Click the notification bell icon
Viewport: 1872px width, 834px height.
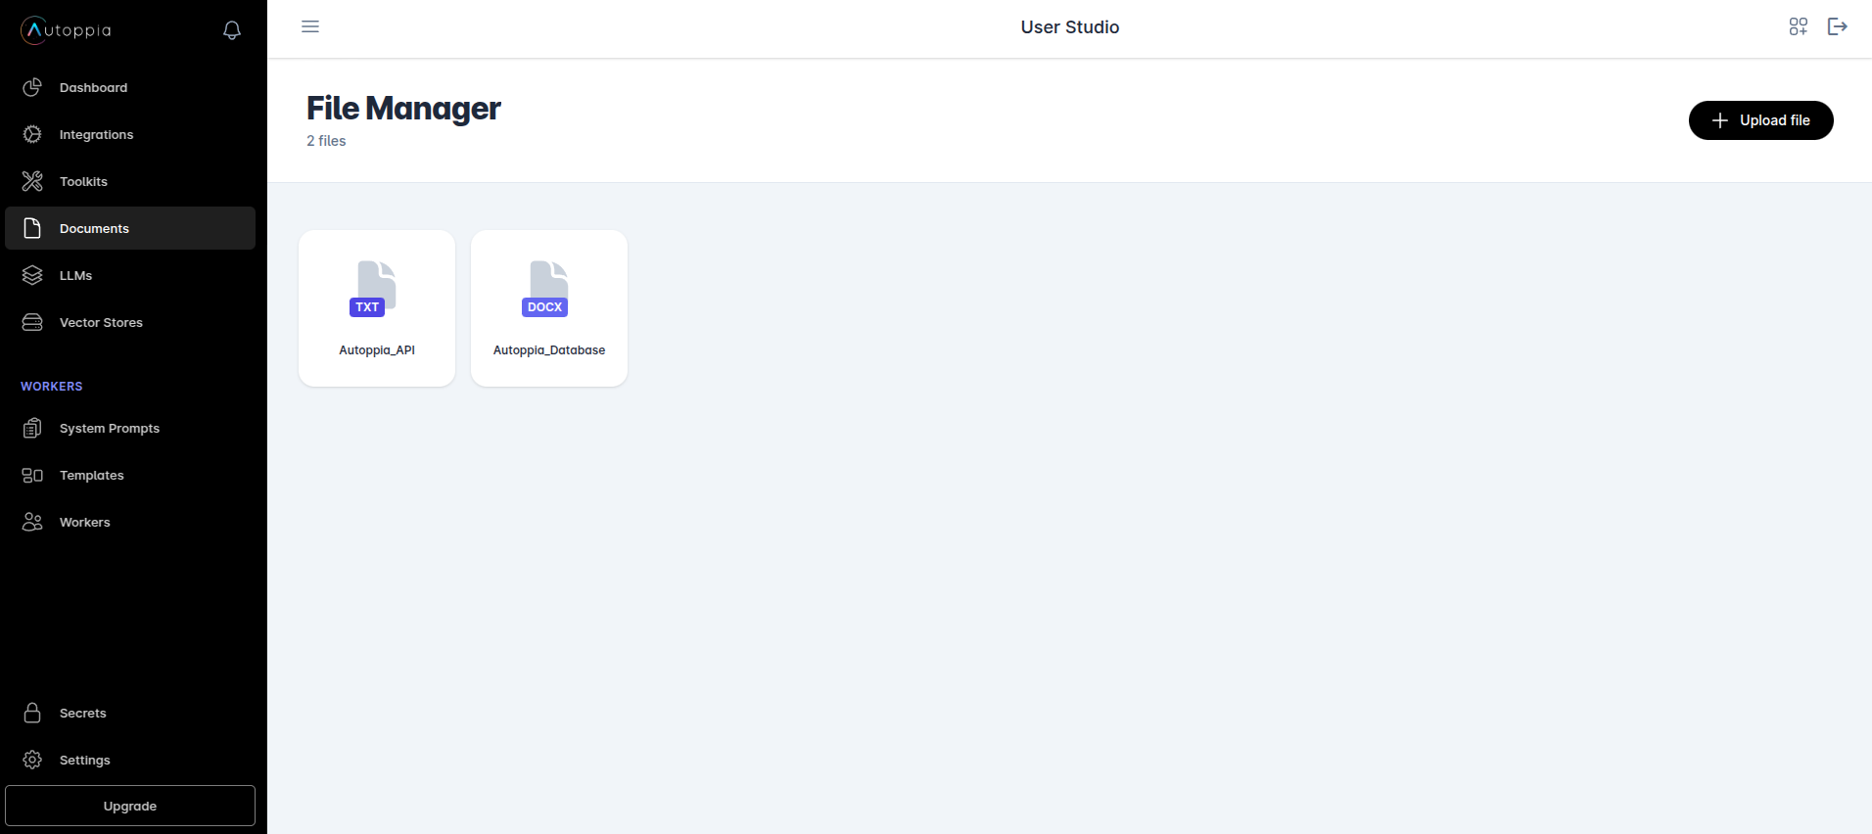click(232, 30)
